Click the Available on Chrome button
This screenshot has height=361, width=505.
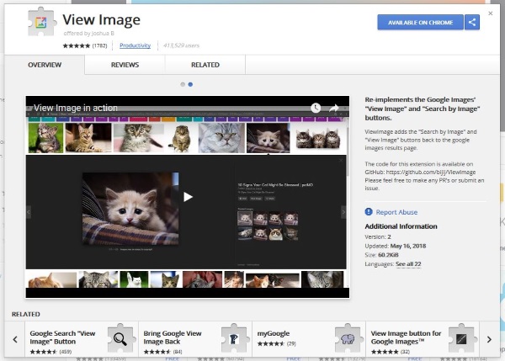(420, 22)
